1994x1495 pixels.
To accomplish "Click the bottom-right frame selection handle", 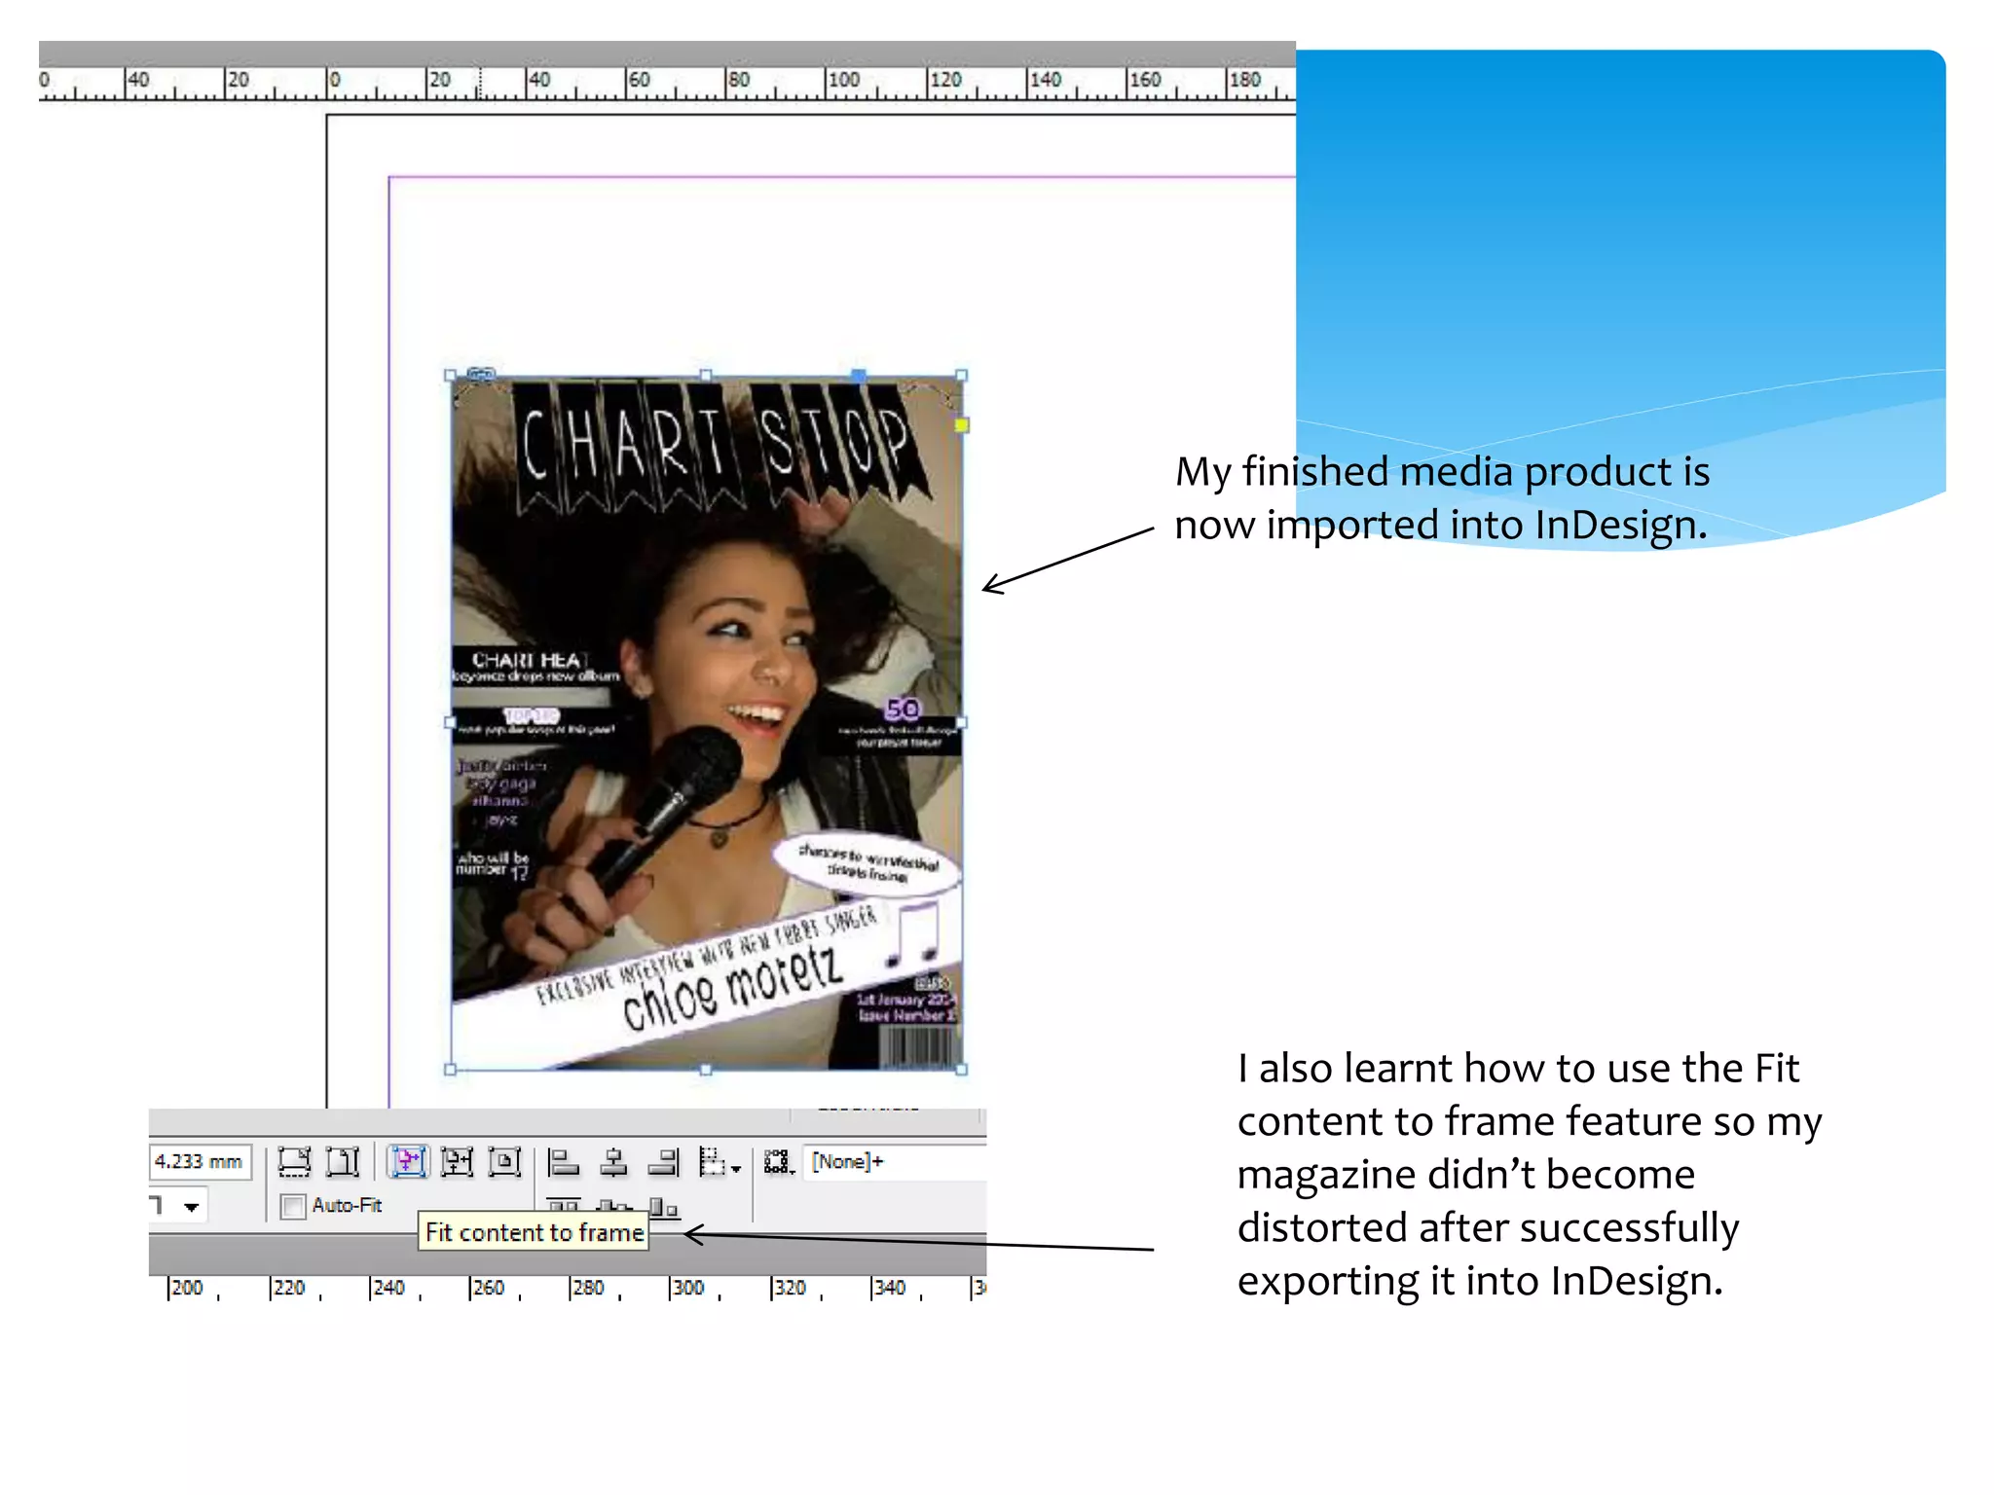I will tap(962, 1069).
